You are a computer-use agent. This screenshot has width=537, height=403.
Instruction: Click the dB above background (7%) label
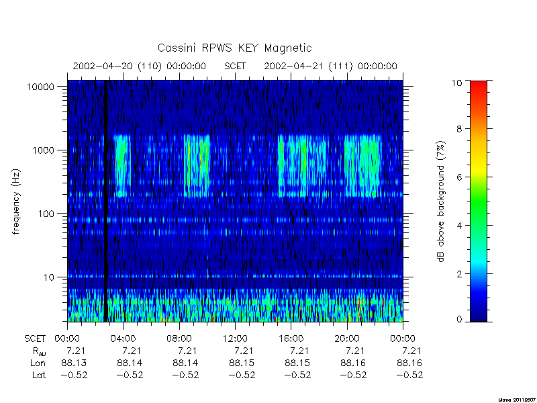pyautogui.click(x=441, y=201)
